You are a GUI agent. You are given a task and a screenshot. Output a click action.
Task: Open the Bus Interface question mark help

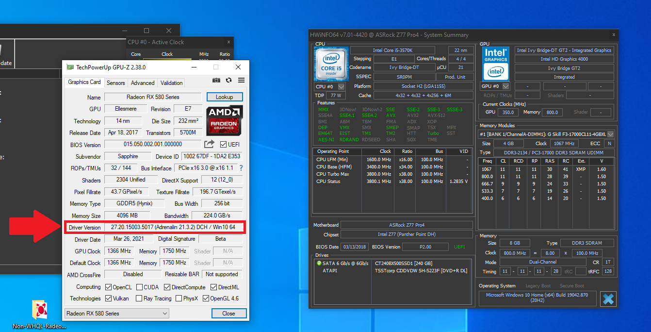coord(241,168)
